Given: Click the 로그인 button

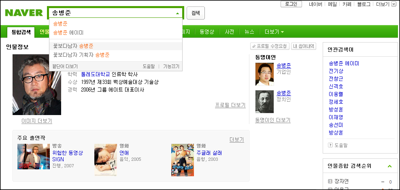Looking at the screenshot, I should click(x=291, y=4).
